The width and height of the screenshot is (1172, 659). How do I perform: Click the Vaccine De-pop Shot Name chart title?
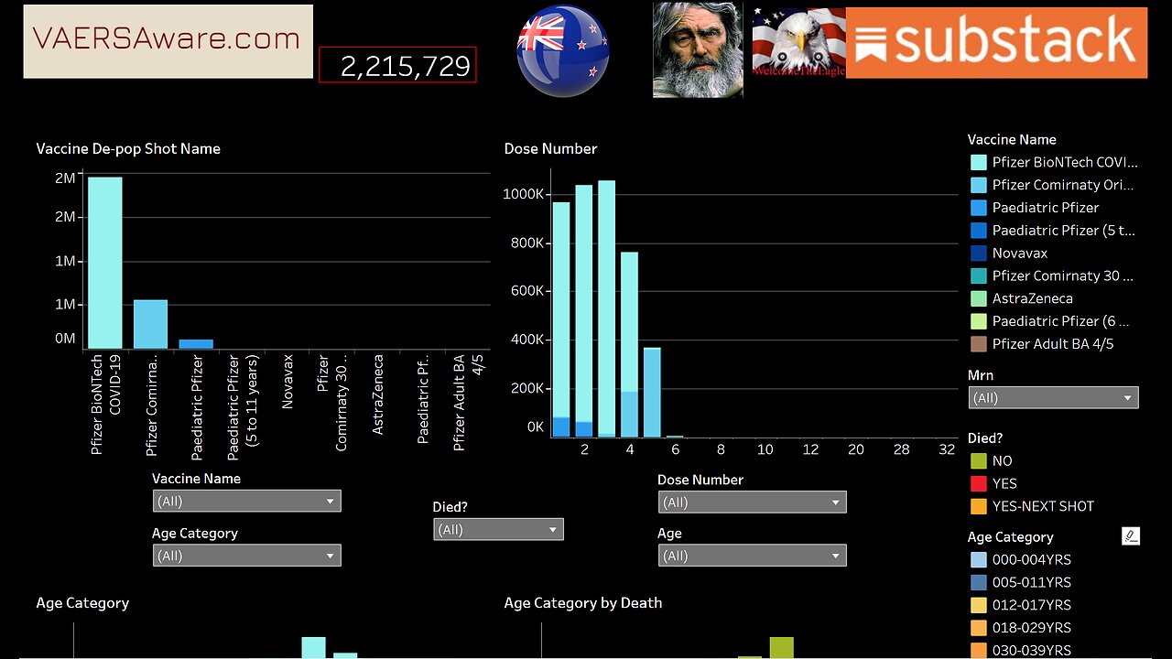point(128,148)
